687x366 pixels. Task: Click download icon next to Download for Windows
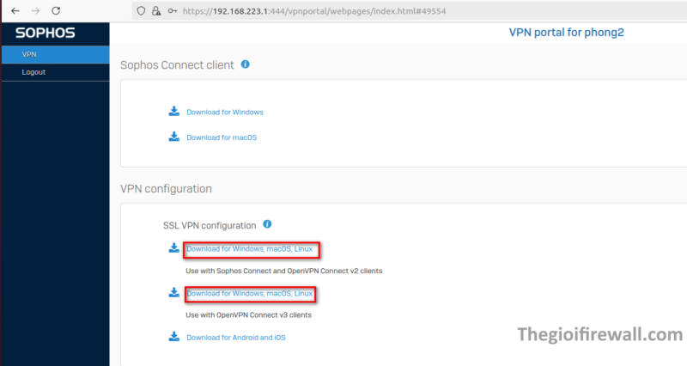pyautogui.click(x=173, y=112)
